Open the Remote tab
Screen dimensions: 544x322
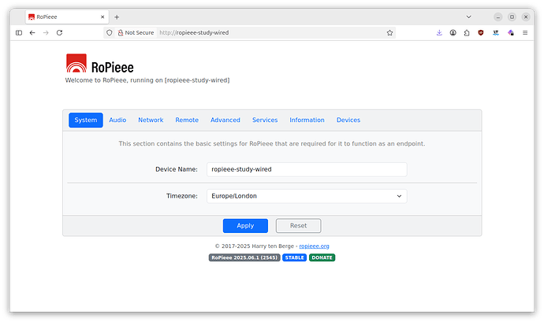pyautogui.click(x=187, y=120)
